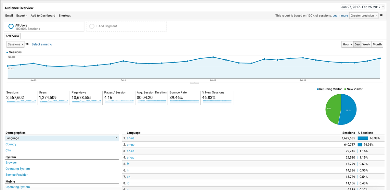Switch graph to Month view
390x190 pixels.
[377, 44]
